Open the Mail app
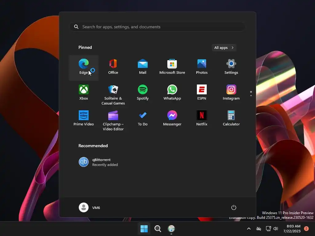This screenshot has height=236, width=315. [143, 68]
